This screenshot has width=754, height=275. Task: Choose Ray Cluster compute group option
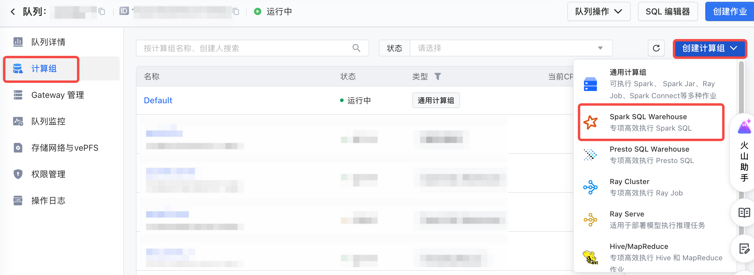click(x=651, y=187)
